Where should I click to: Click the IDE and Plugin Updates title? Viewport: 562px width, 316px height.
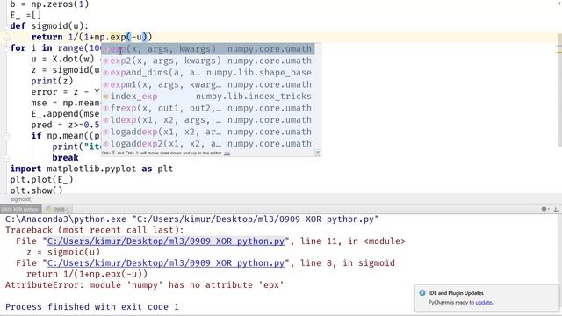(x=456, y=293)
